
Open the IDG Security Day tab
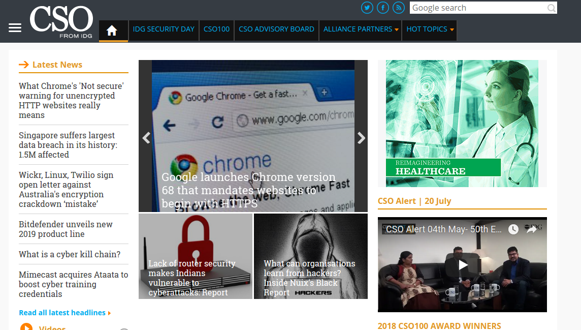click(x=164, y=29)
